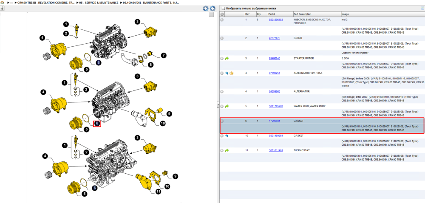Sort by the Qty column header
The width and height of the screenshot is (425, 203).
point(259,14)
